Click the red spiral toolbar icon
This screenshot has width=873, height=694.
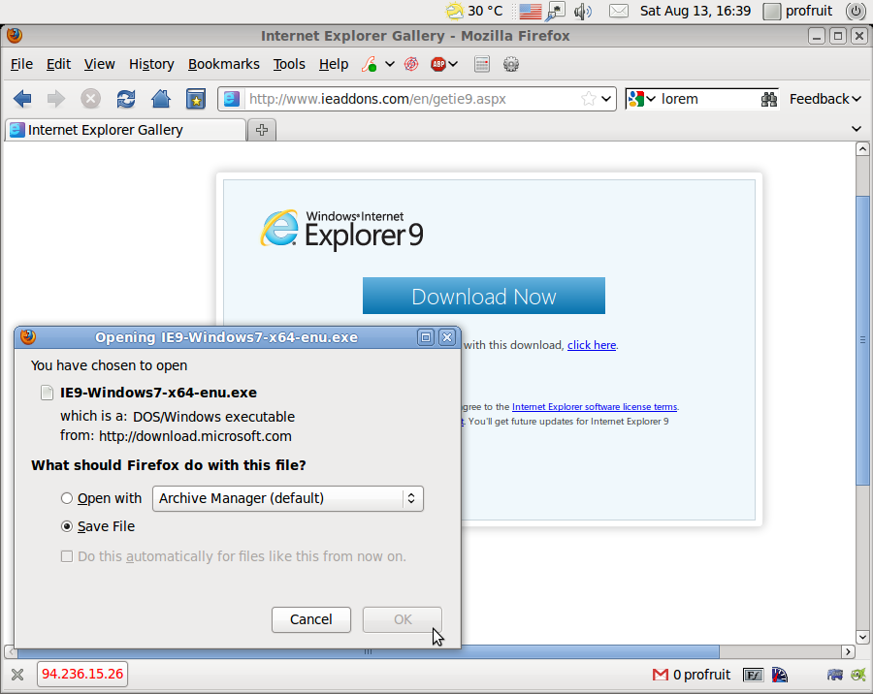pos(411,65)
